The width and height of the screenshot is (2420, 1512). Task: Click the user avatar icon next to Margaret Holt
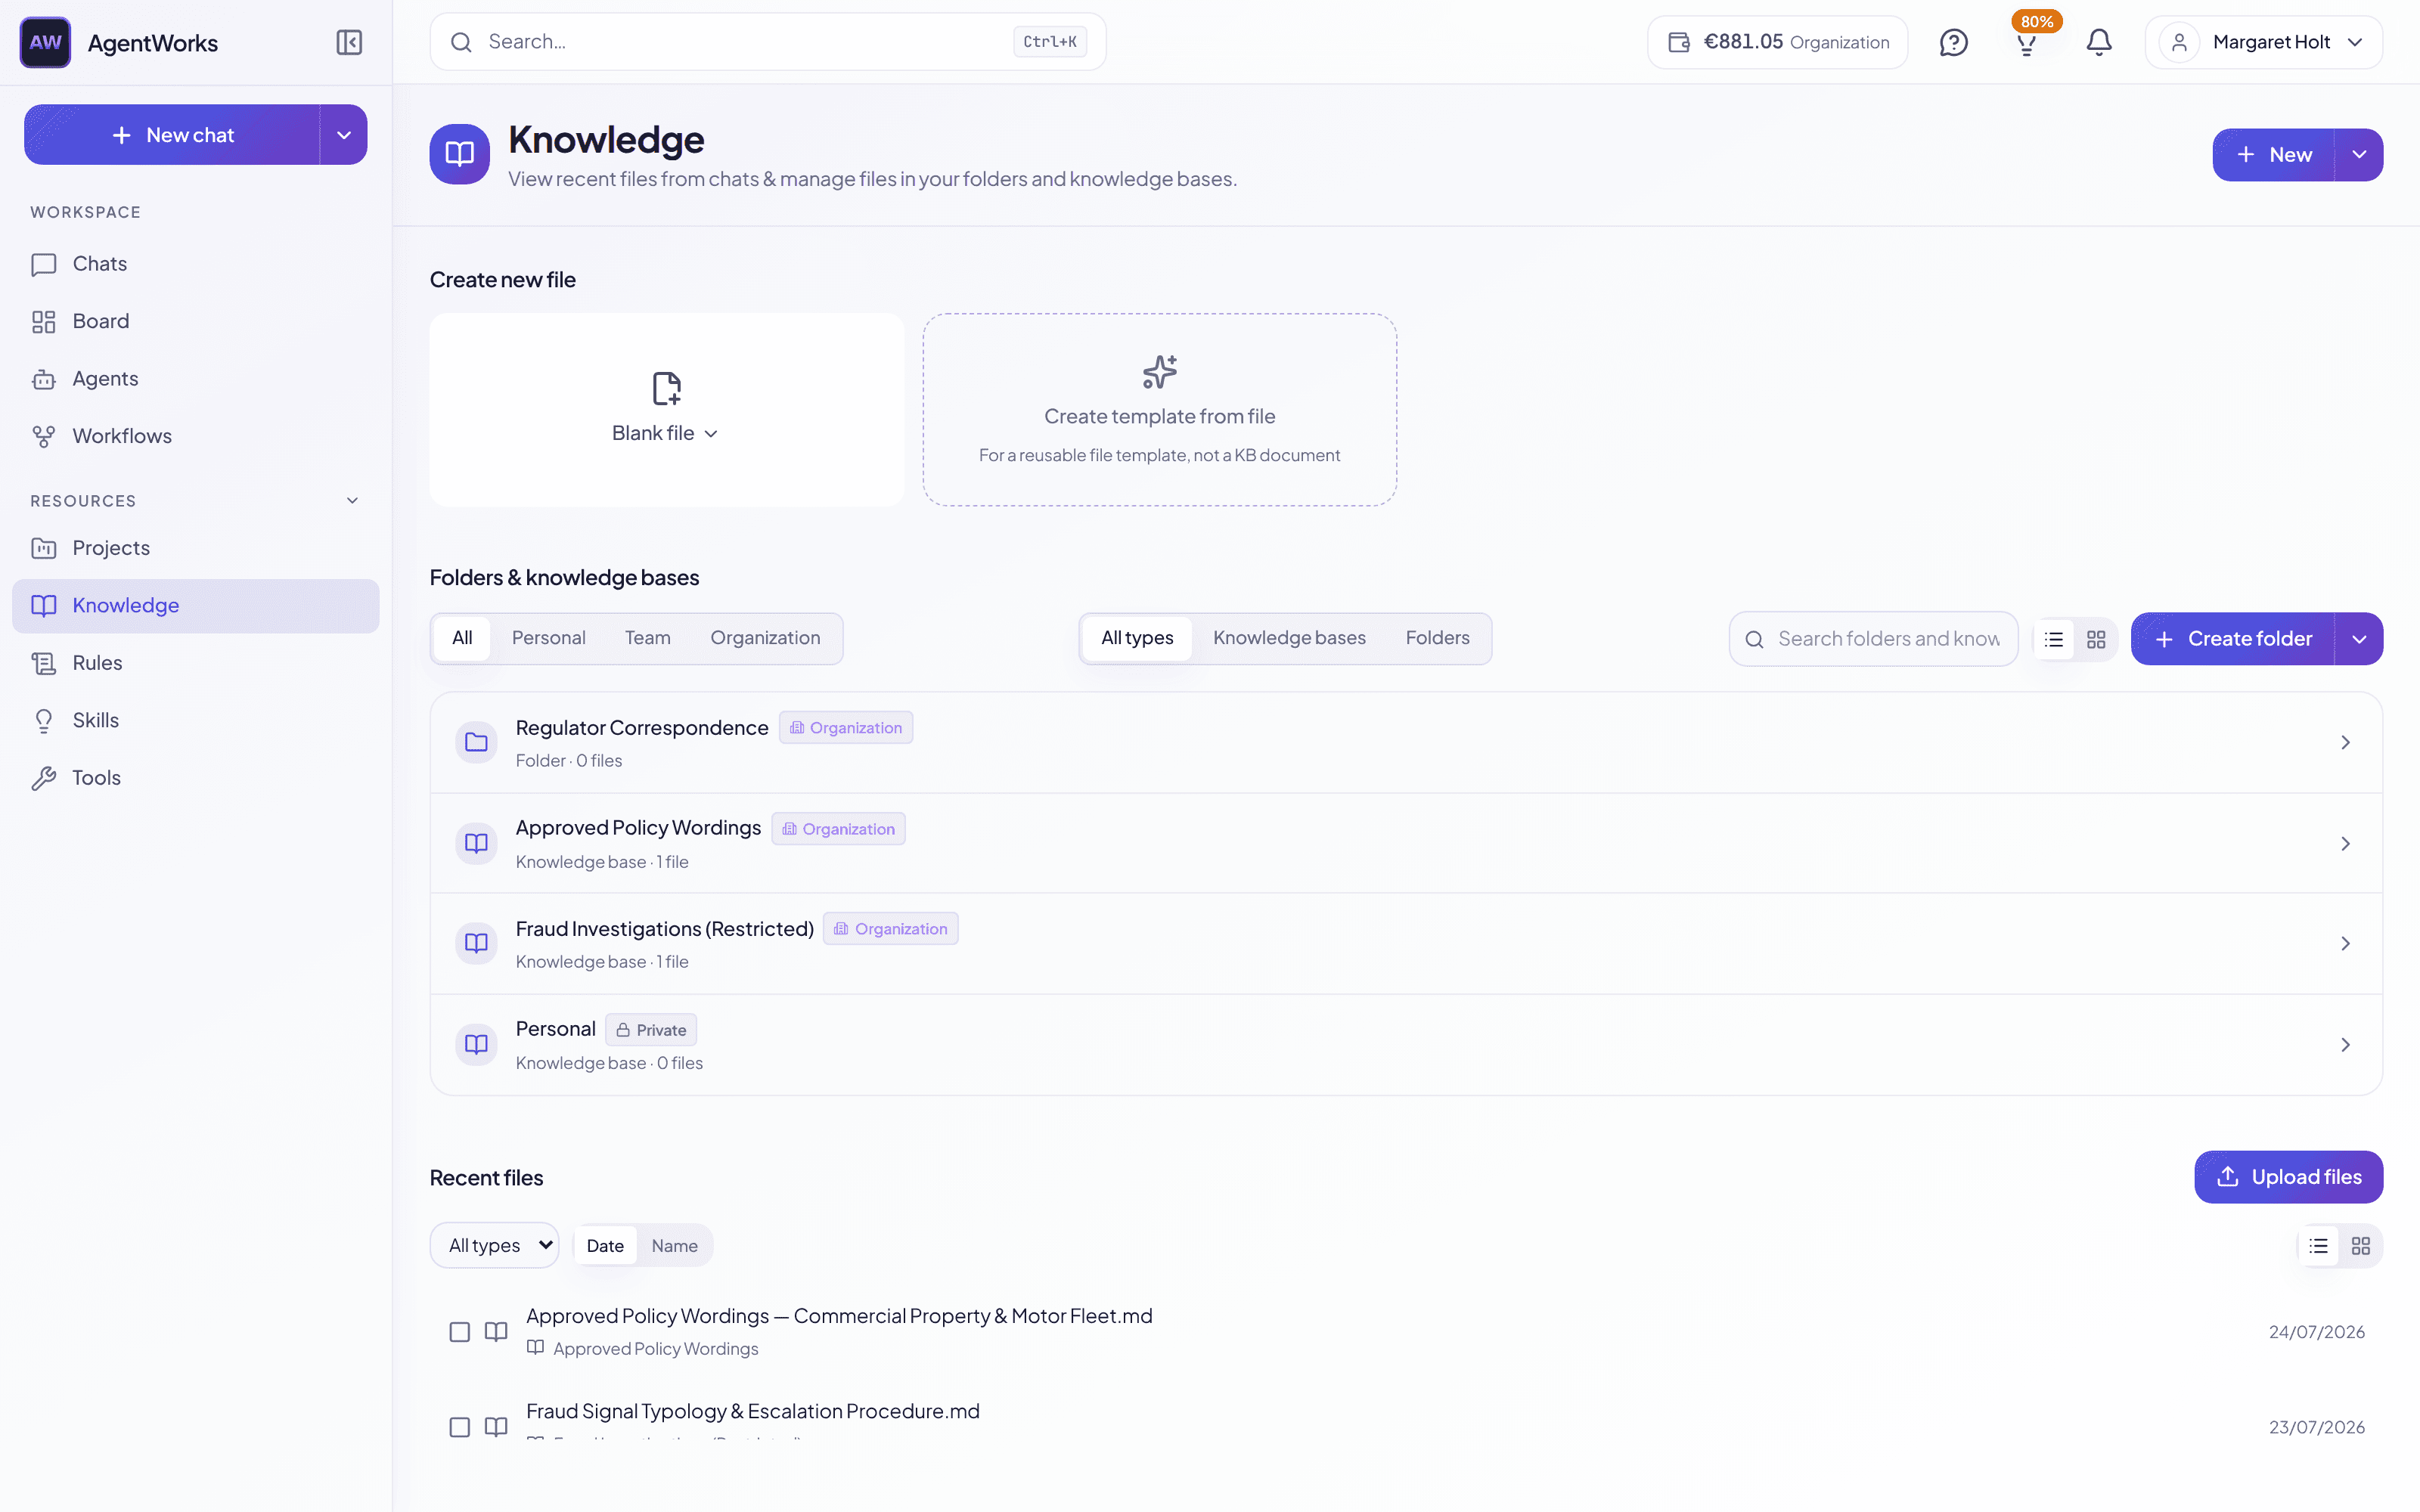click(x=2179, y=42)
